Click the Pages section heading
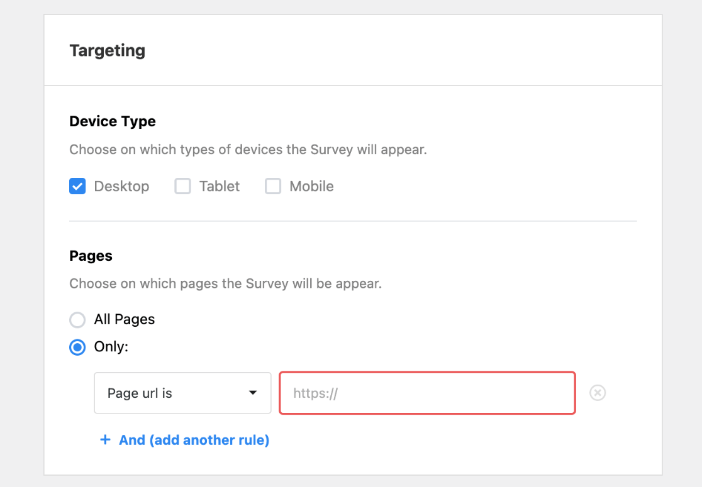 [x=91, y=256]
